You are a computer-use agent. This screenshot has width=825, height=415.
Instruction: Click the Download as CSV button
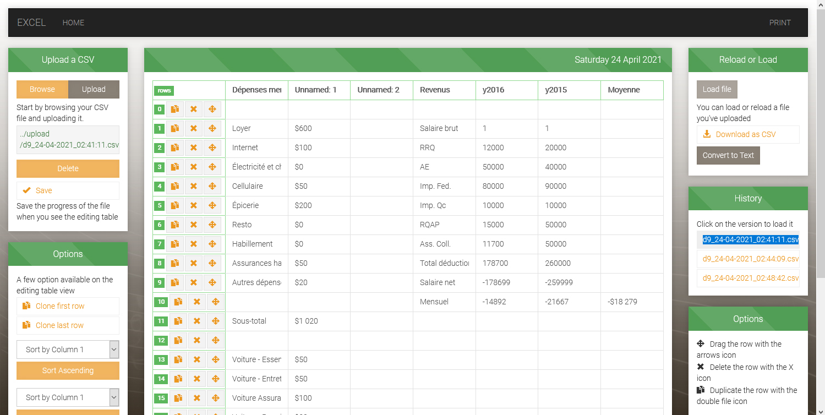pyautogui.click(x=747, y=135)
